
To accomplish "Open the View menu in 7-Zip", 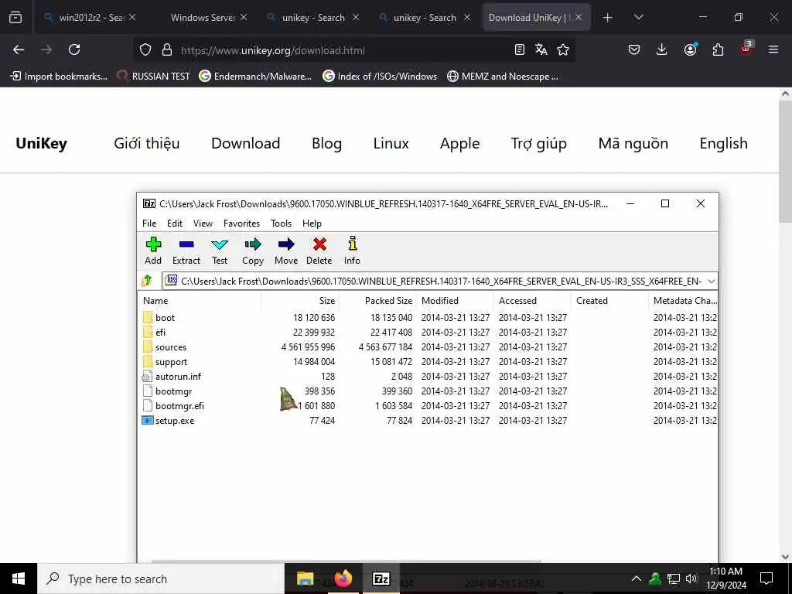I will click(203, 224).
